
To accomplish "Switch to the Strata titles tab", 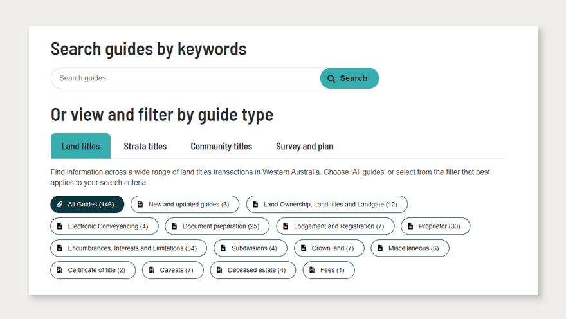I will click(x=145, y=146).
